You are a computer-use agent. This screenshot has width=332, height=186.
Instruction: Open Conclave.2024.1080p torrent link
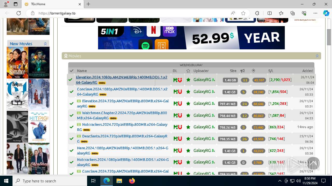[122, 92]
